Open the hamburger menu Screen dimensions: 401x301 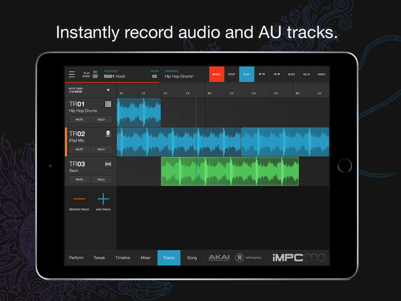(x=72, y=74)
